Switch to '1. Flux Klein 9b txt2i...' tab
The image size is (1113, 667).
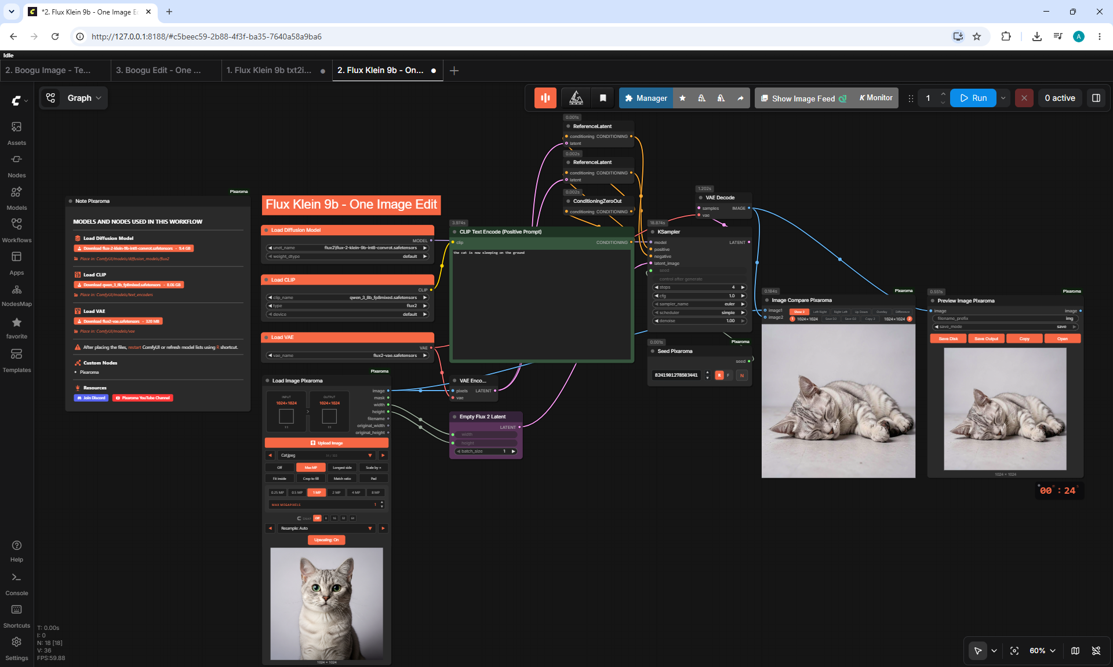(x=277, y=71)
